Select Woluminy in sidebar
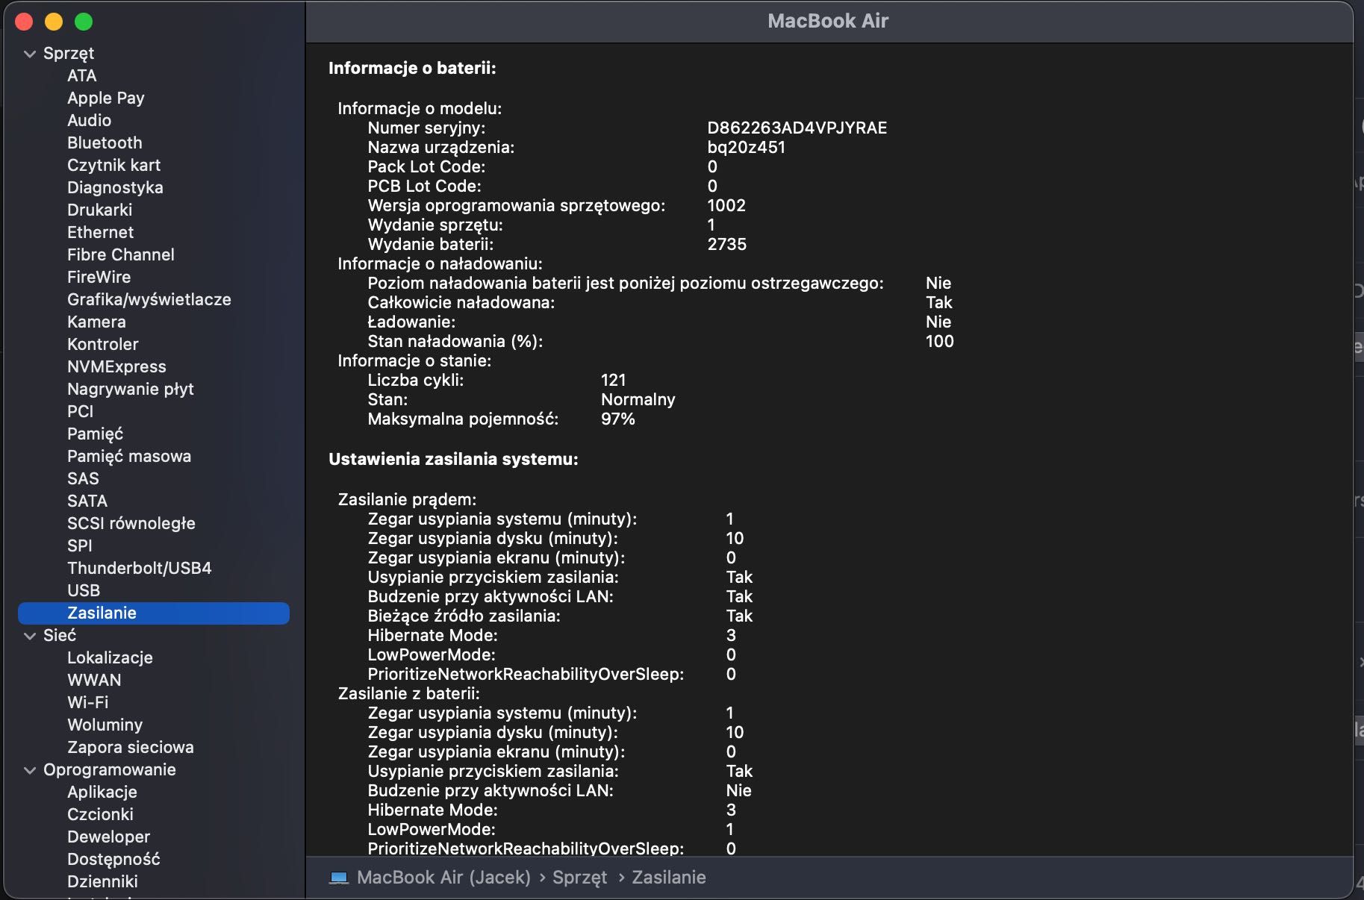Image resolution: width=1364 pixels, height=900 pixels. (x=105, y=725)
